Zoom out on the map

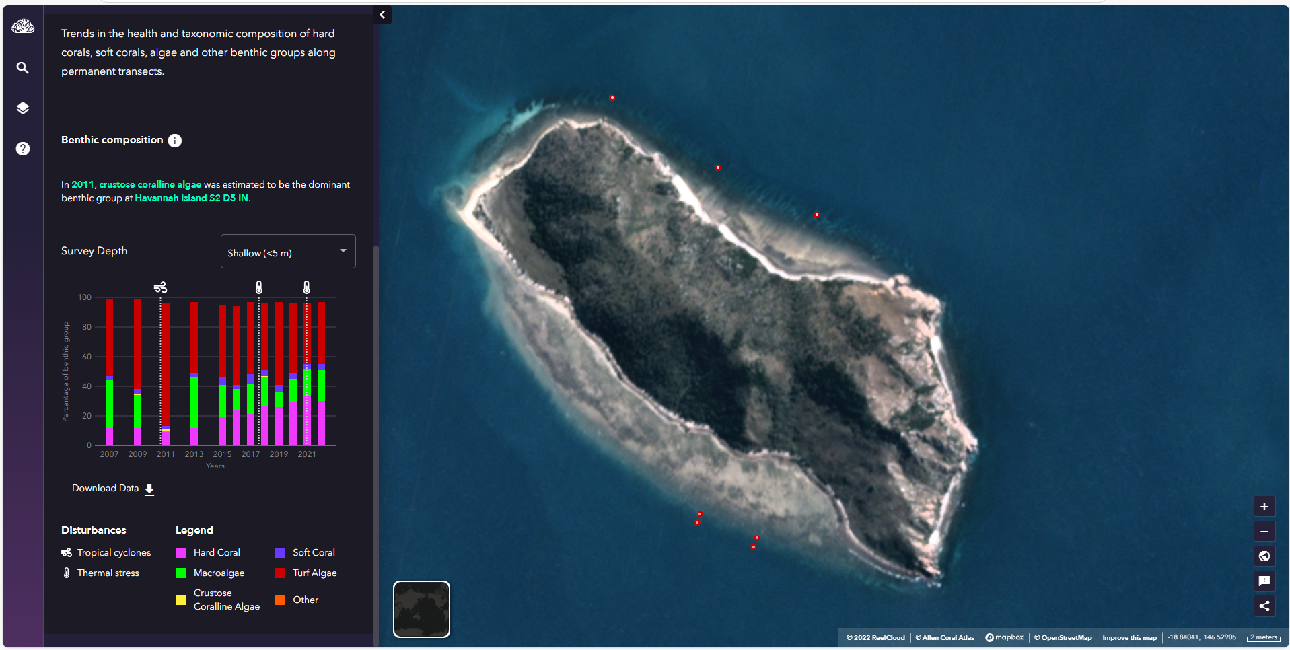pos(1264,532)
